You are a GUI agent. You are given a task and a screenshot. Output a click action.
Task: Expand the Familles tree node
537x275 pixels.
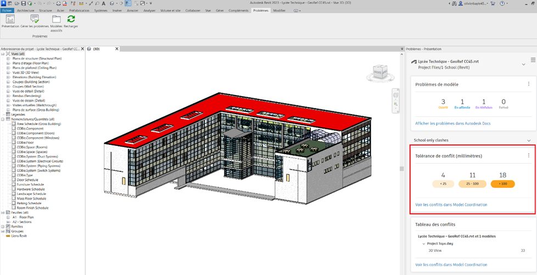click(3, 227)
